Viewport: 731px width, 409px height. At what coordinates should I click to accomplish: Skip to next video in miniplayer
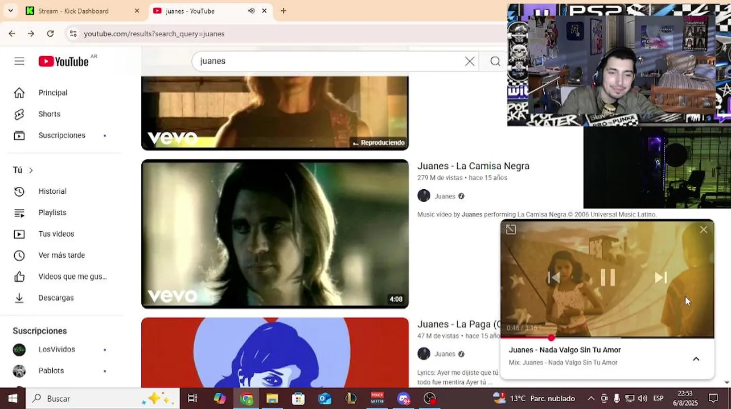click(x=660, y=277)
